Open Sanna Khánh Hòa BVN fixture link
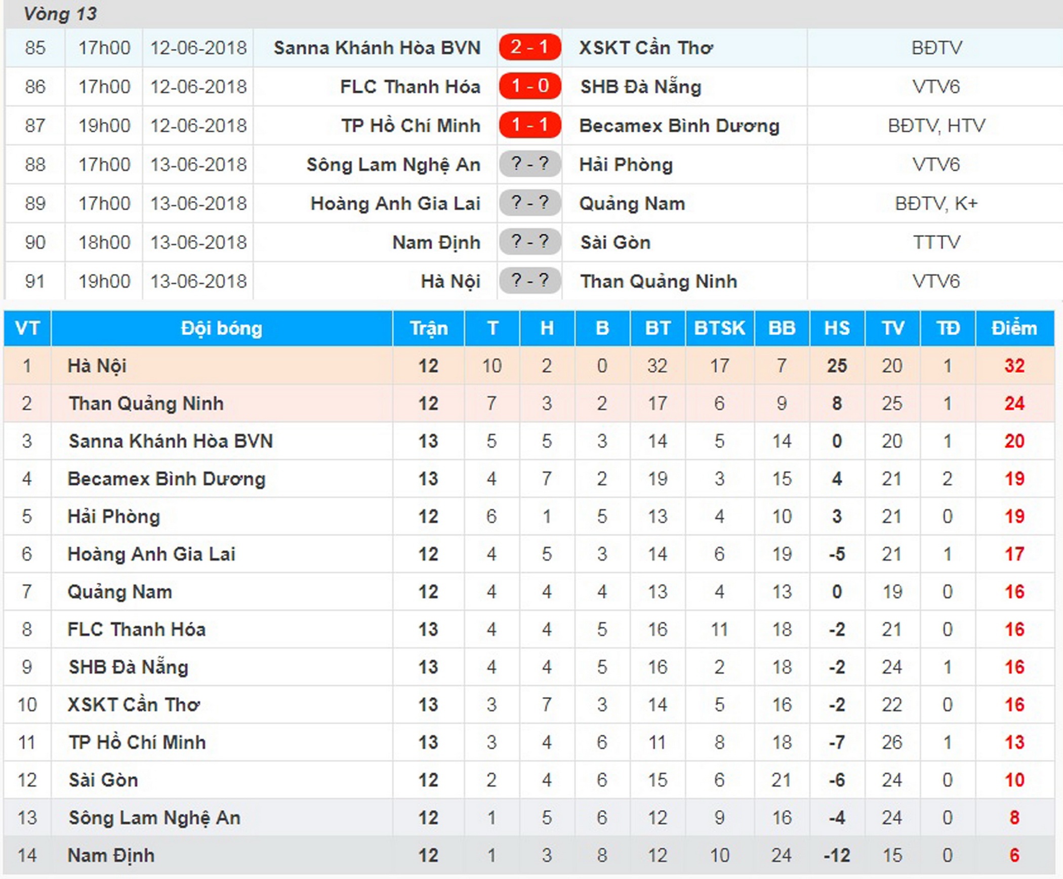 click(x=377, y=48)
